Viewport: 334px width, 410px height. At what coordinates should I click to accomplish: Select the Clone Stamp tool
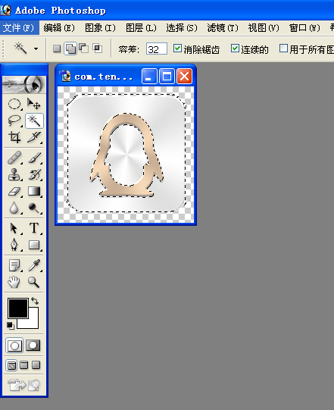coord(14,174)
